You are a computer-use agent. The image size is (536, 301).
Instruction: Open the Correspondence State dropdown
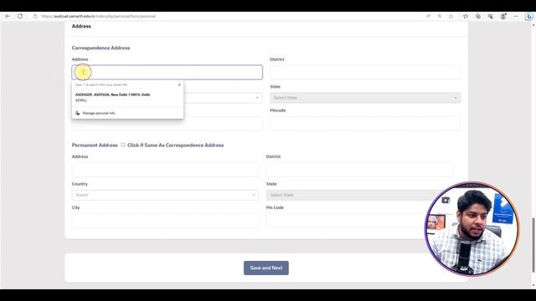click(x=365, y=98)
